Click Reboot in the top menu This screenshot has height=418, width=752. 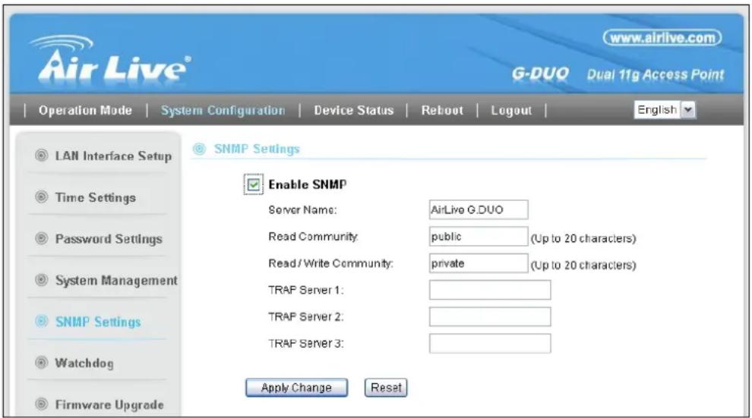click(442, 110)
